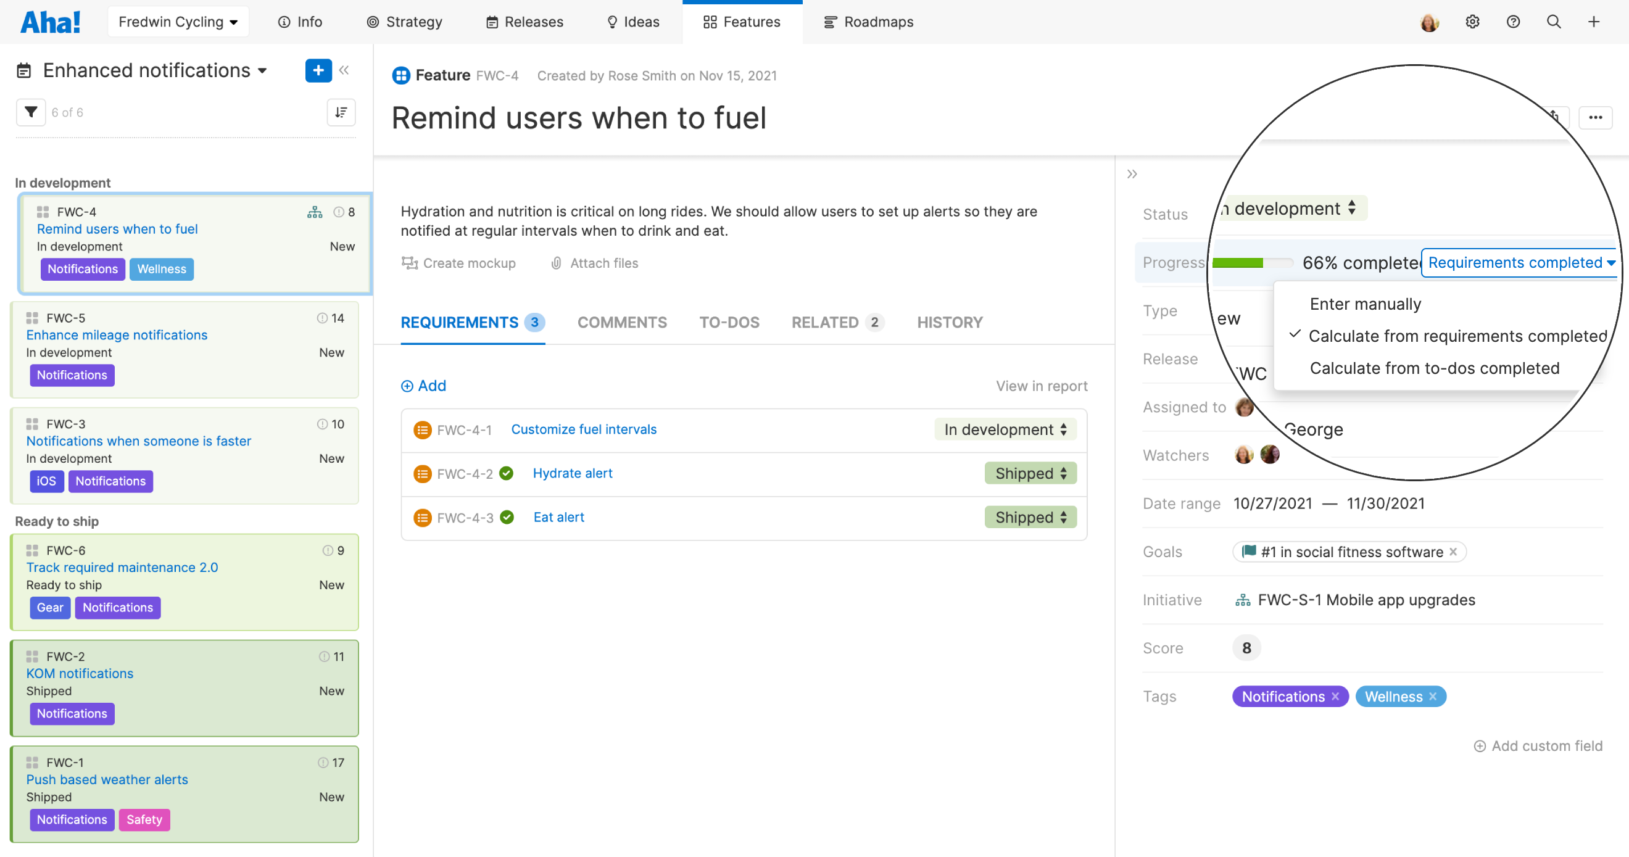Select the "Enter manually" progress option
Image resolution: width=1629 pixels, height=857 pixels.
[x=1365, y=304]
